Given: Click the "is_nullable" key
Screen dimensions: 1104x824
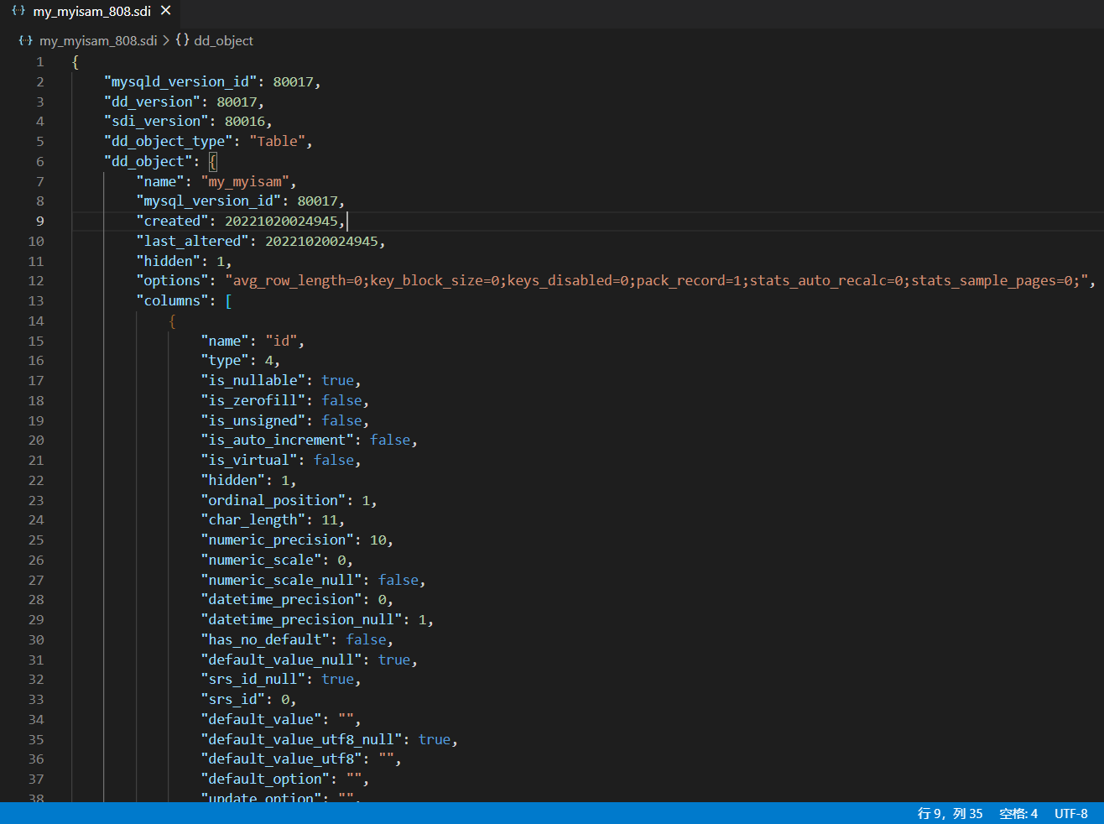Looking at the screenshot, I should tap(253, 381).
